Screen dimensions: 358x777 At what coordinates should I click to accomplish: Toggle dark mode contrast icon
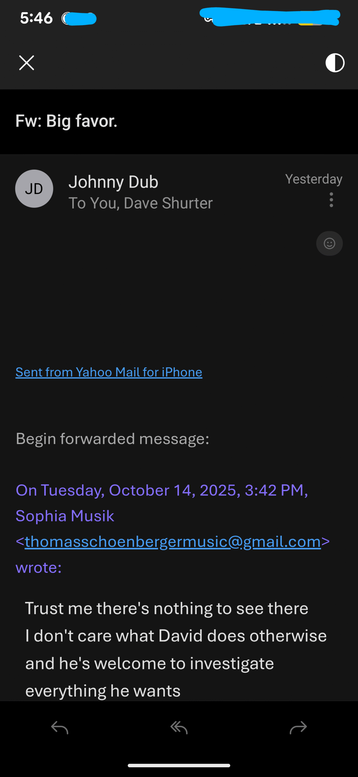[x=335, y=63]
